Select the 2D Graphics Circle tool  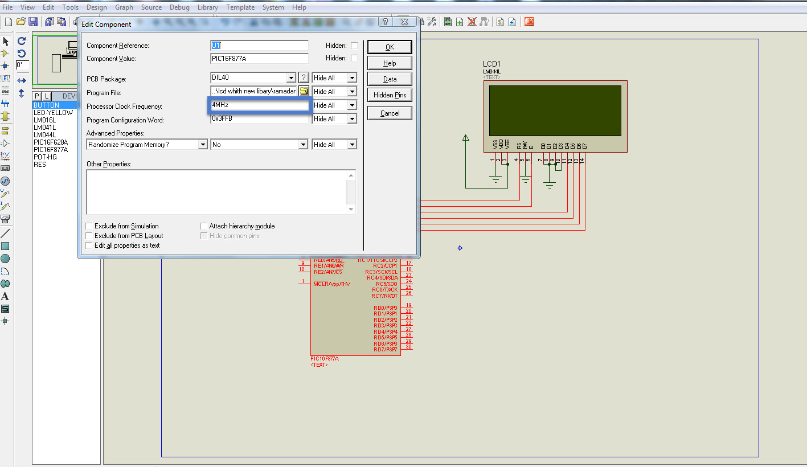[6, 259]
